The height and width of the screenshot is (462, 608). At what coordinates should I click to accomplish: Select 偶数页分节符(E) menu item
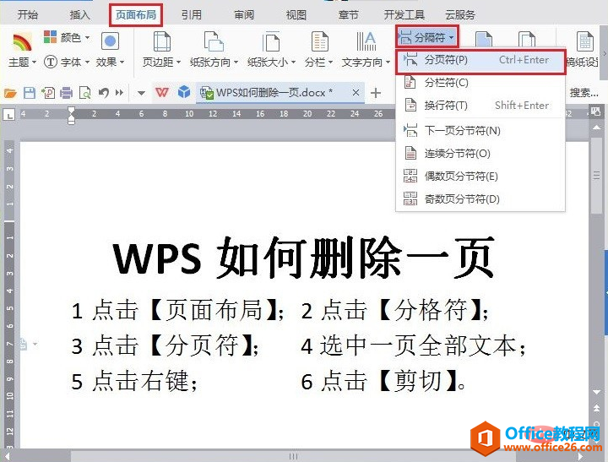tap(480, 177)
